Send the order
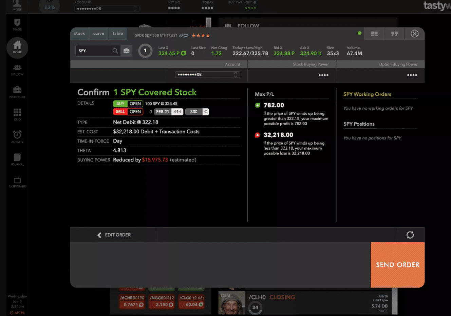Viewport: 451px width, 316px height. pyautogui.click(x=398, y=265)
